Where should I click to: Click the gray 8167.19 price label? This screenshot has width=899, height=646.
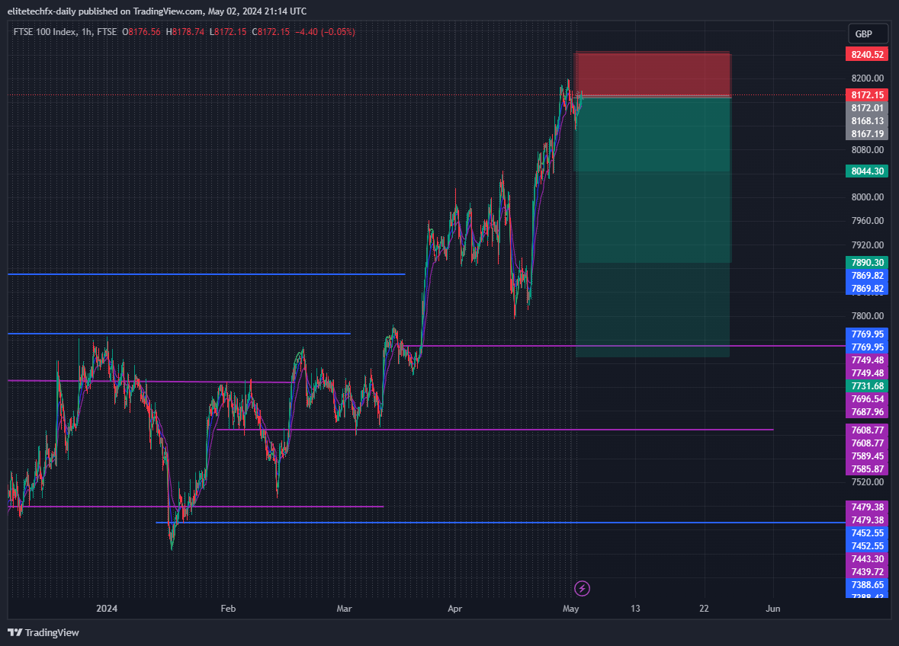[x=867, y=134]
